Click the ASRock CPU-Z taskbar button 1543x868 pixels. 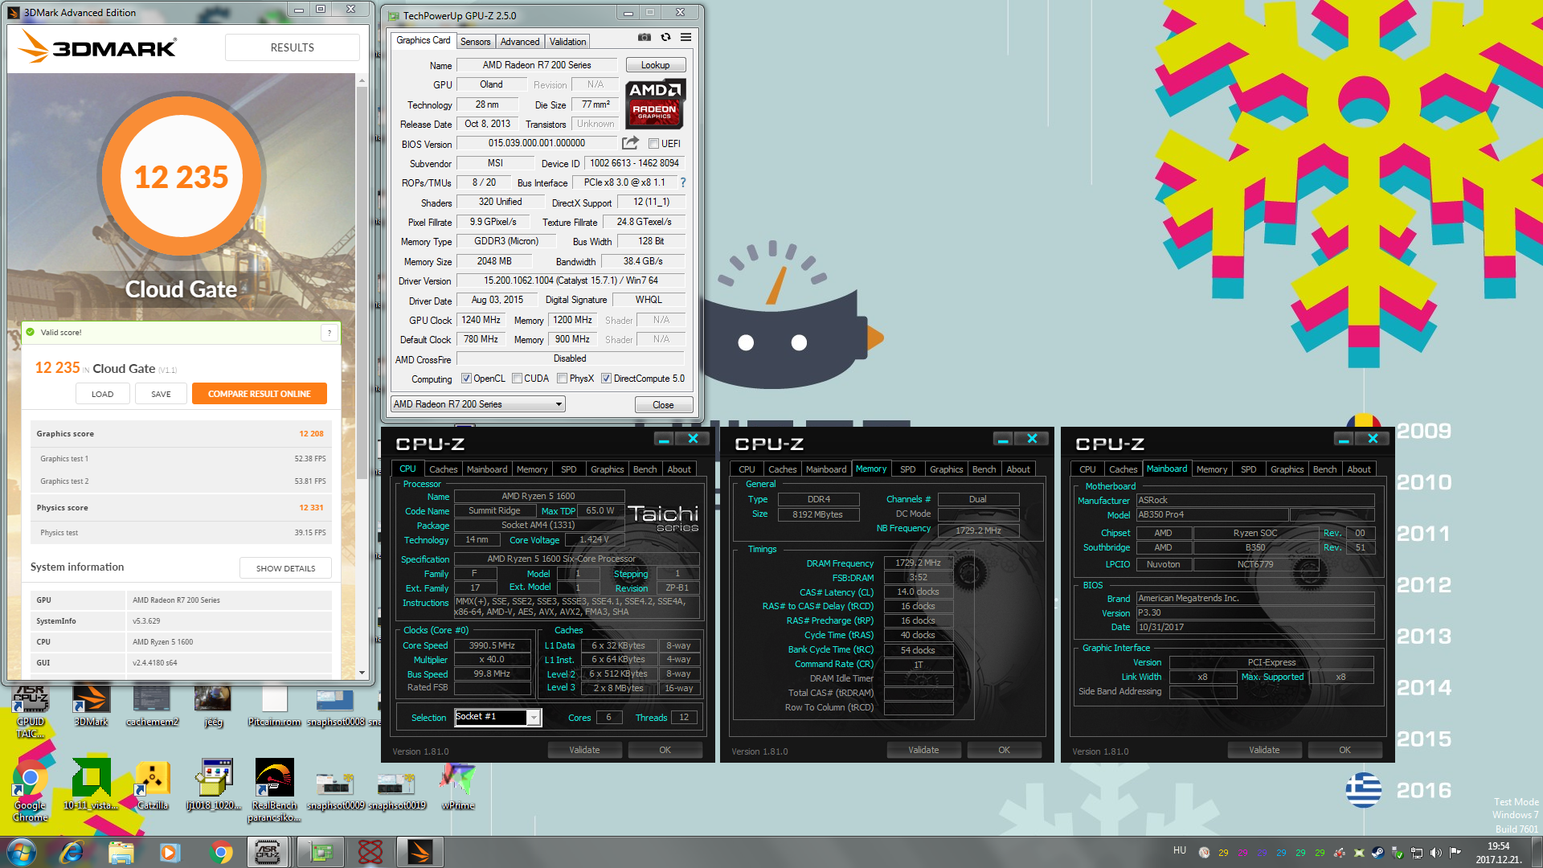268,852
